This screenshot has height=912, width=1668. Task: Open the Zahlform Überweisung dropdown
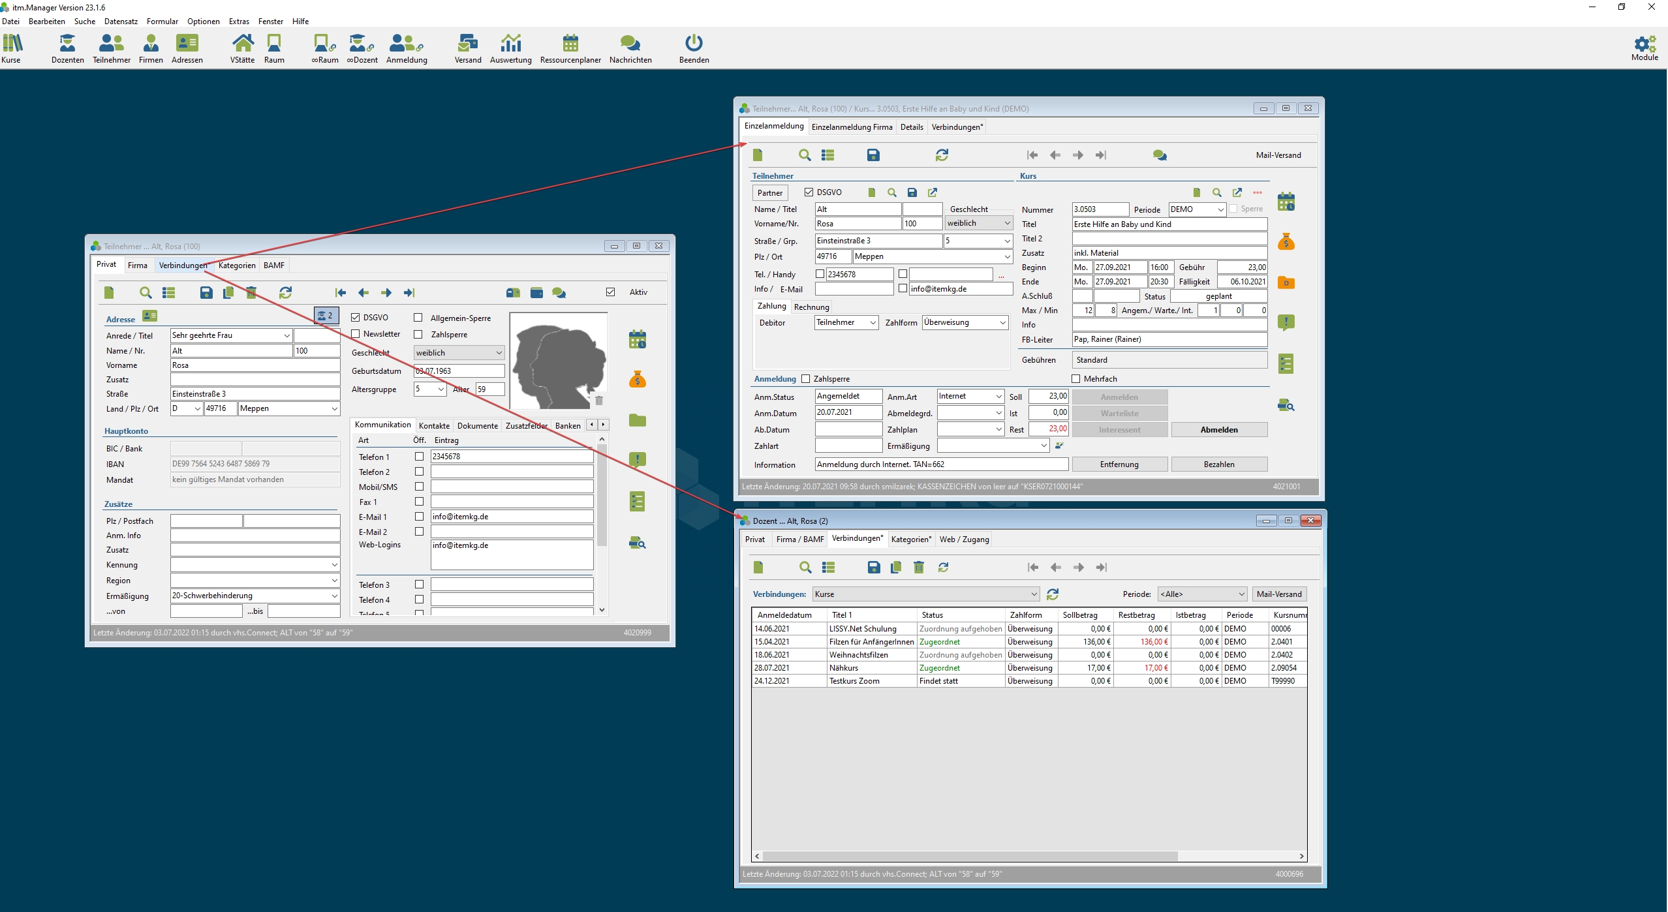[x=1002, y=322]
